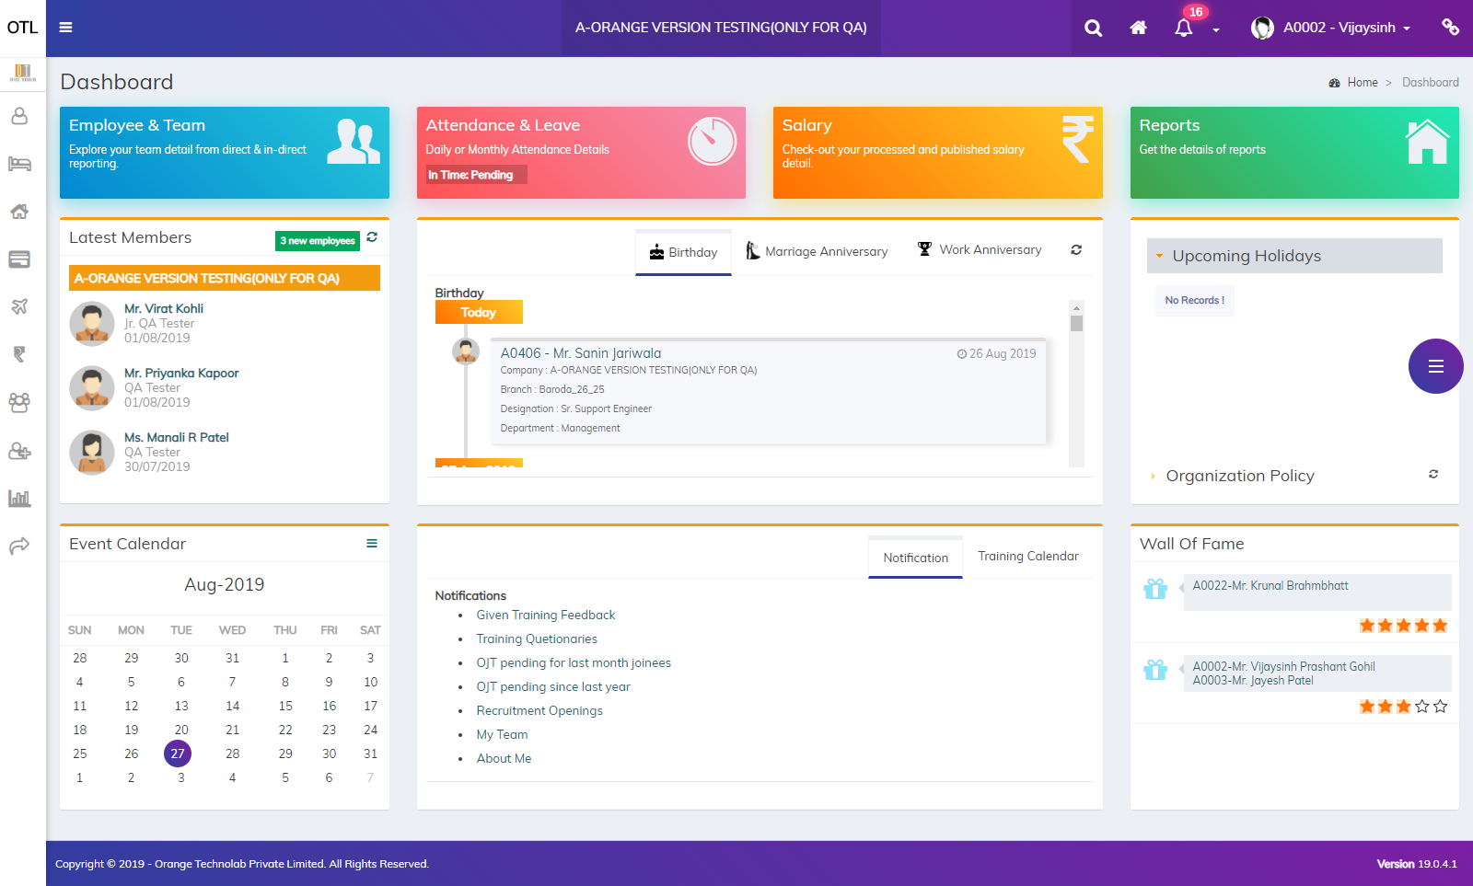The height and width of the screenshot is (886, 1473).
Task: Click the purple floating menu button on right
Action: pyautogui.click(x=1434, y=366)
